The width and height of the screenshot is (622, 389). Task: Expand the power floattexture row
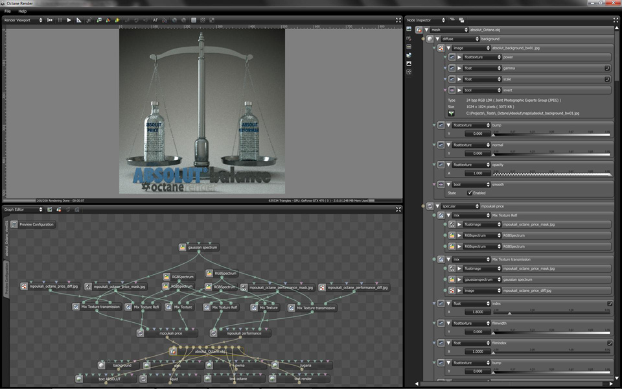(459, 57)
